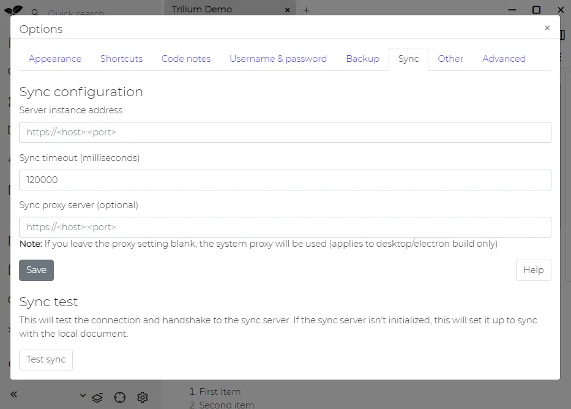Run Test sync
This screenshot has width=571, height=409.
pos(46,360)
